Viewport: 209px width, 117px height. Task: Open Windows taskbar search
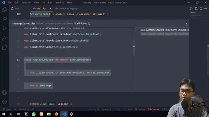(x=11, y=114)
